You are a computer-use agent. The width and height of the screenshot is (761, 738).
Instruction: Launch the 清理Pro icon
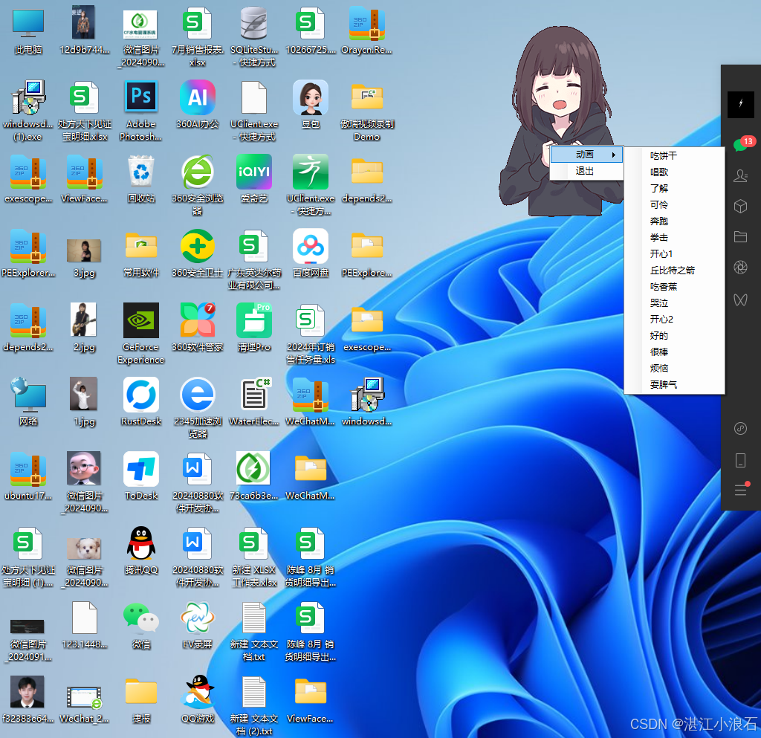254,320
